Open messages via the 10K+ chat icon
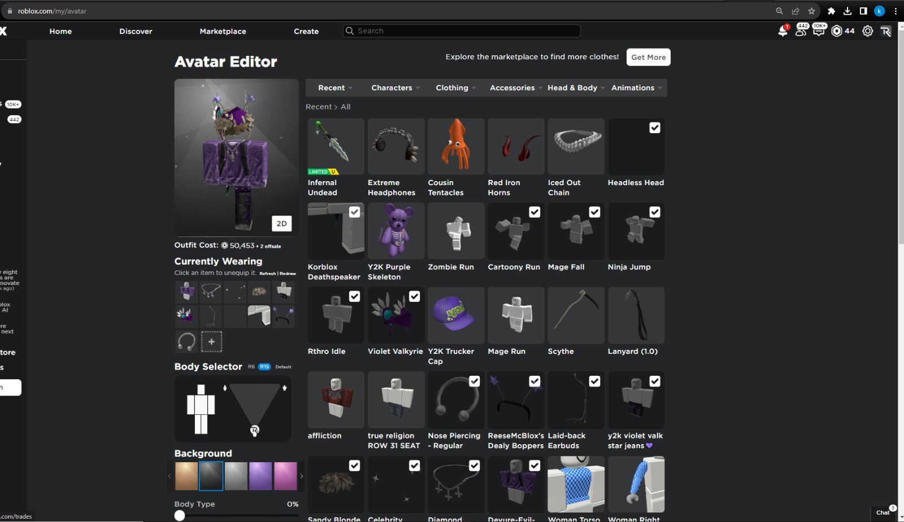This screenshot has height=522, width=904. pos(819,32)
